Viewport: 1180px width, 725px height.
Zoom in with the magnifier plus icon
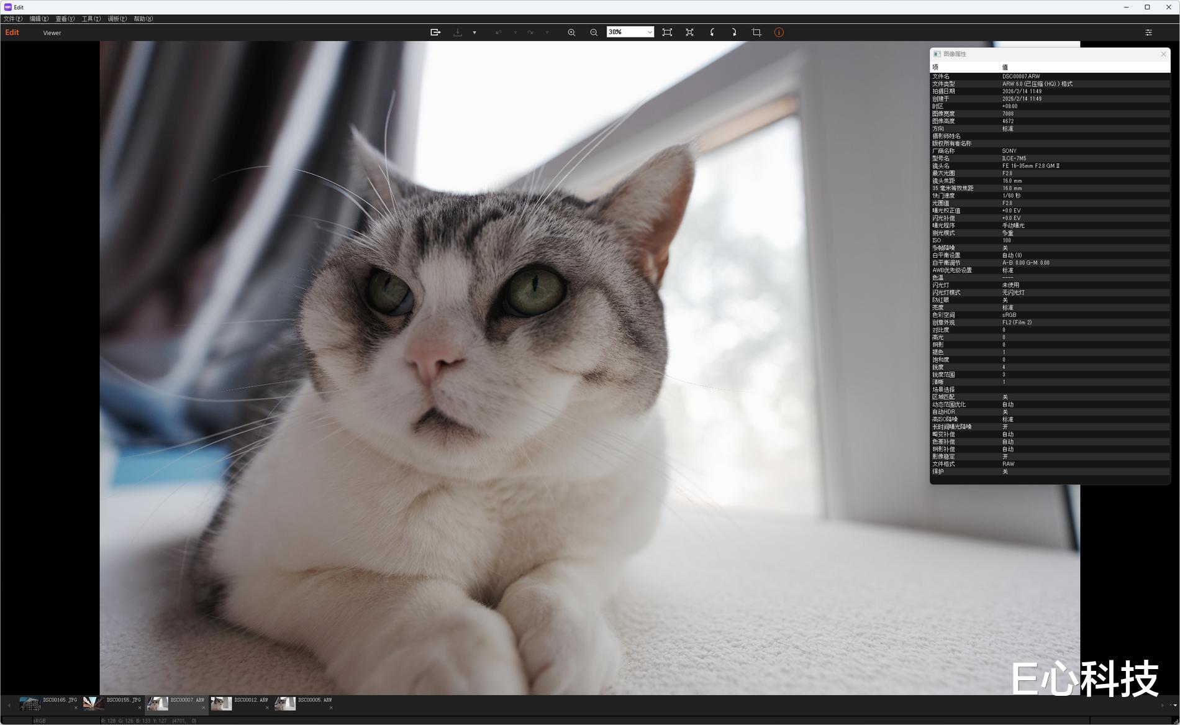pyautogui.click(x=571, y=32)
